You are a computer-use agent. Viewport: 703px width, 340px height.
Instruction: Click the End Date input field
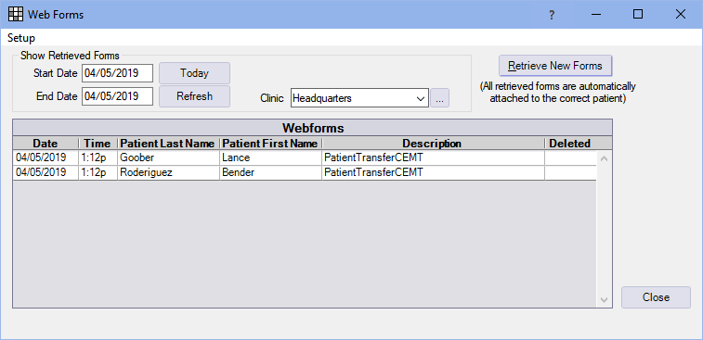tap(117, 96)
